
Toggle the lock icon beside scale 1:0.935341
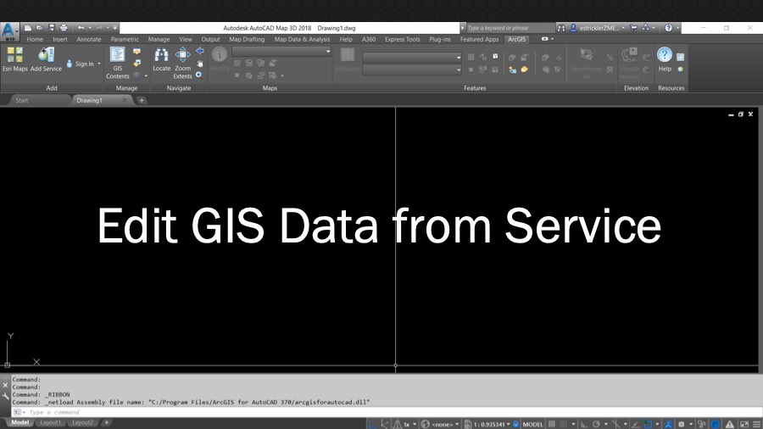pos(515,424)
